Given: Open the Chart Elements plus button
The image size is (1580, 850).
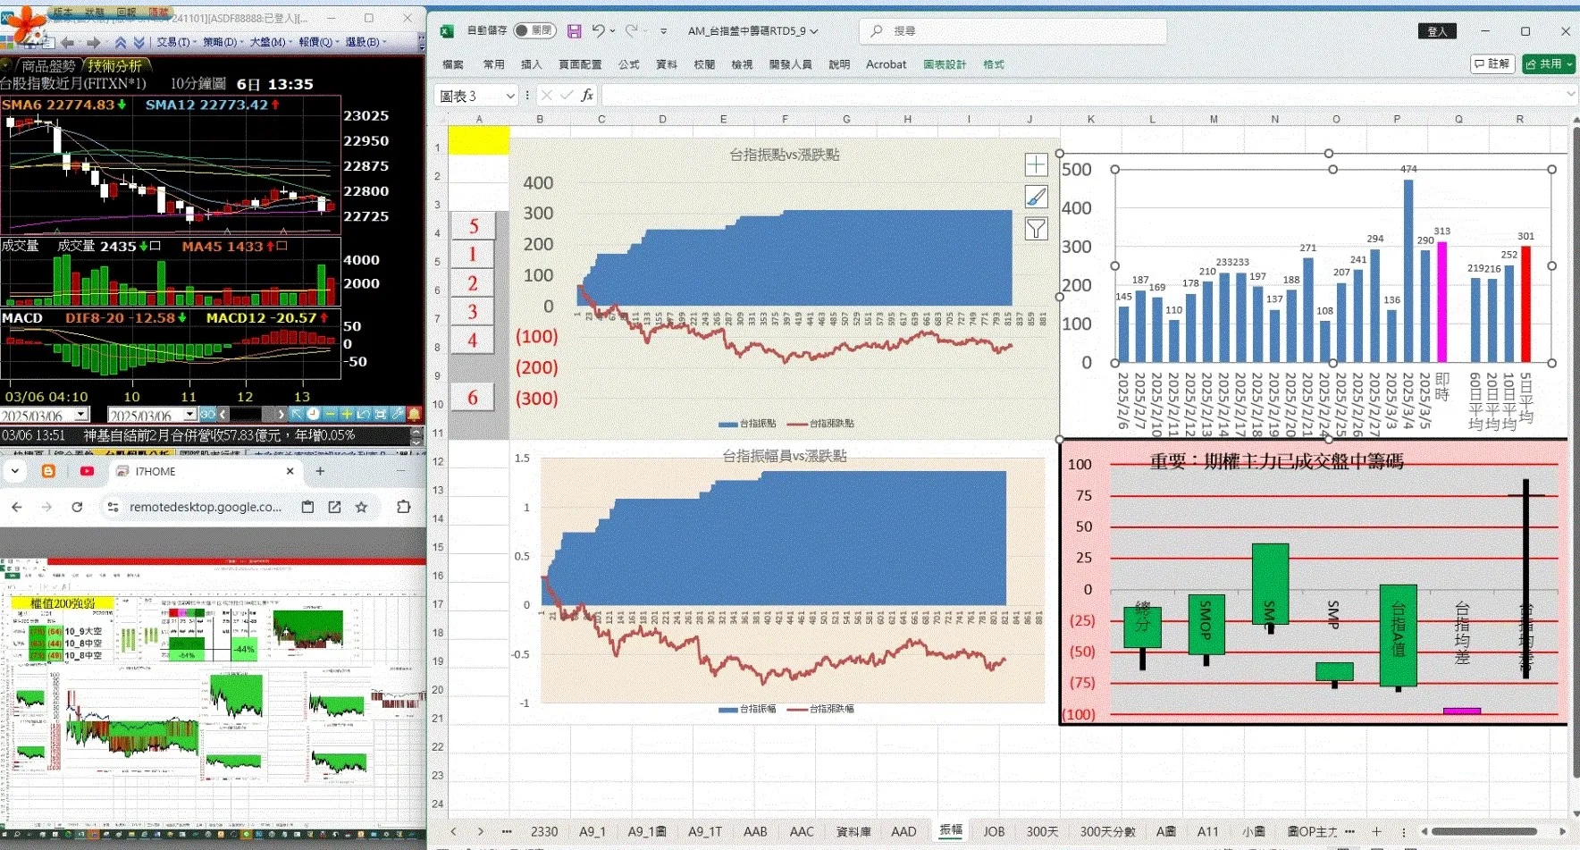Looking at the screenshot, I should pos(1036,164).
